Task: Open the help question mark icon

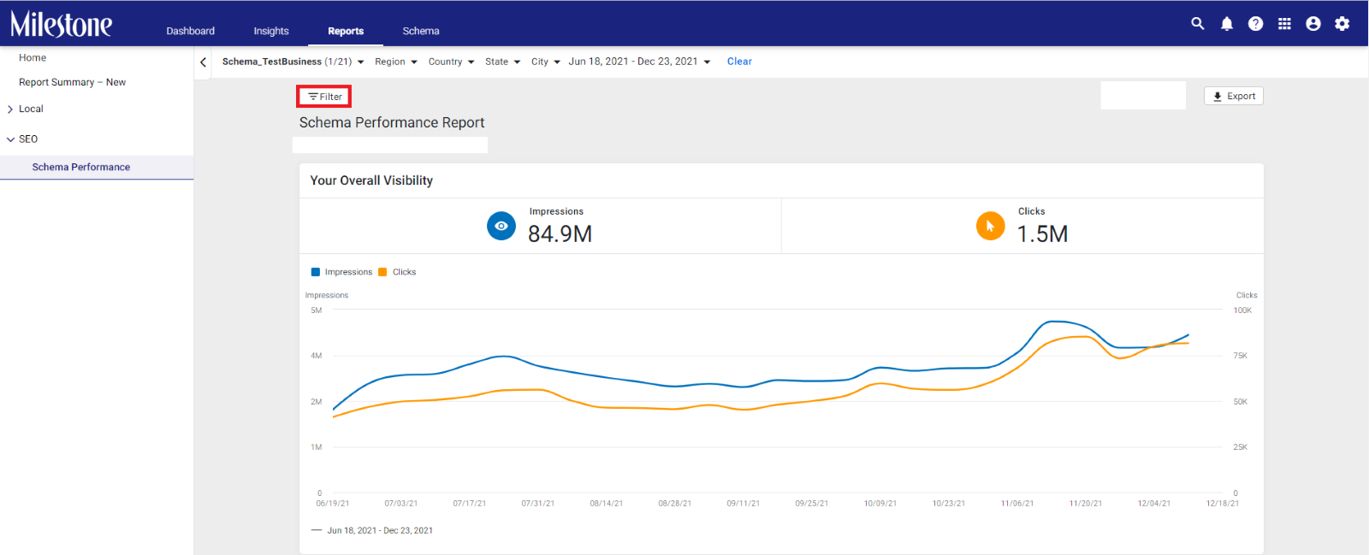Action: pyautogui.click(x=1255, y=24)
